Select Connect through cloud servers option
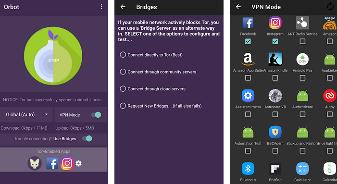337x184 pixels. pos(152,89)
